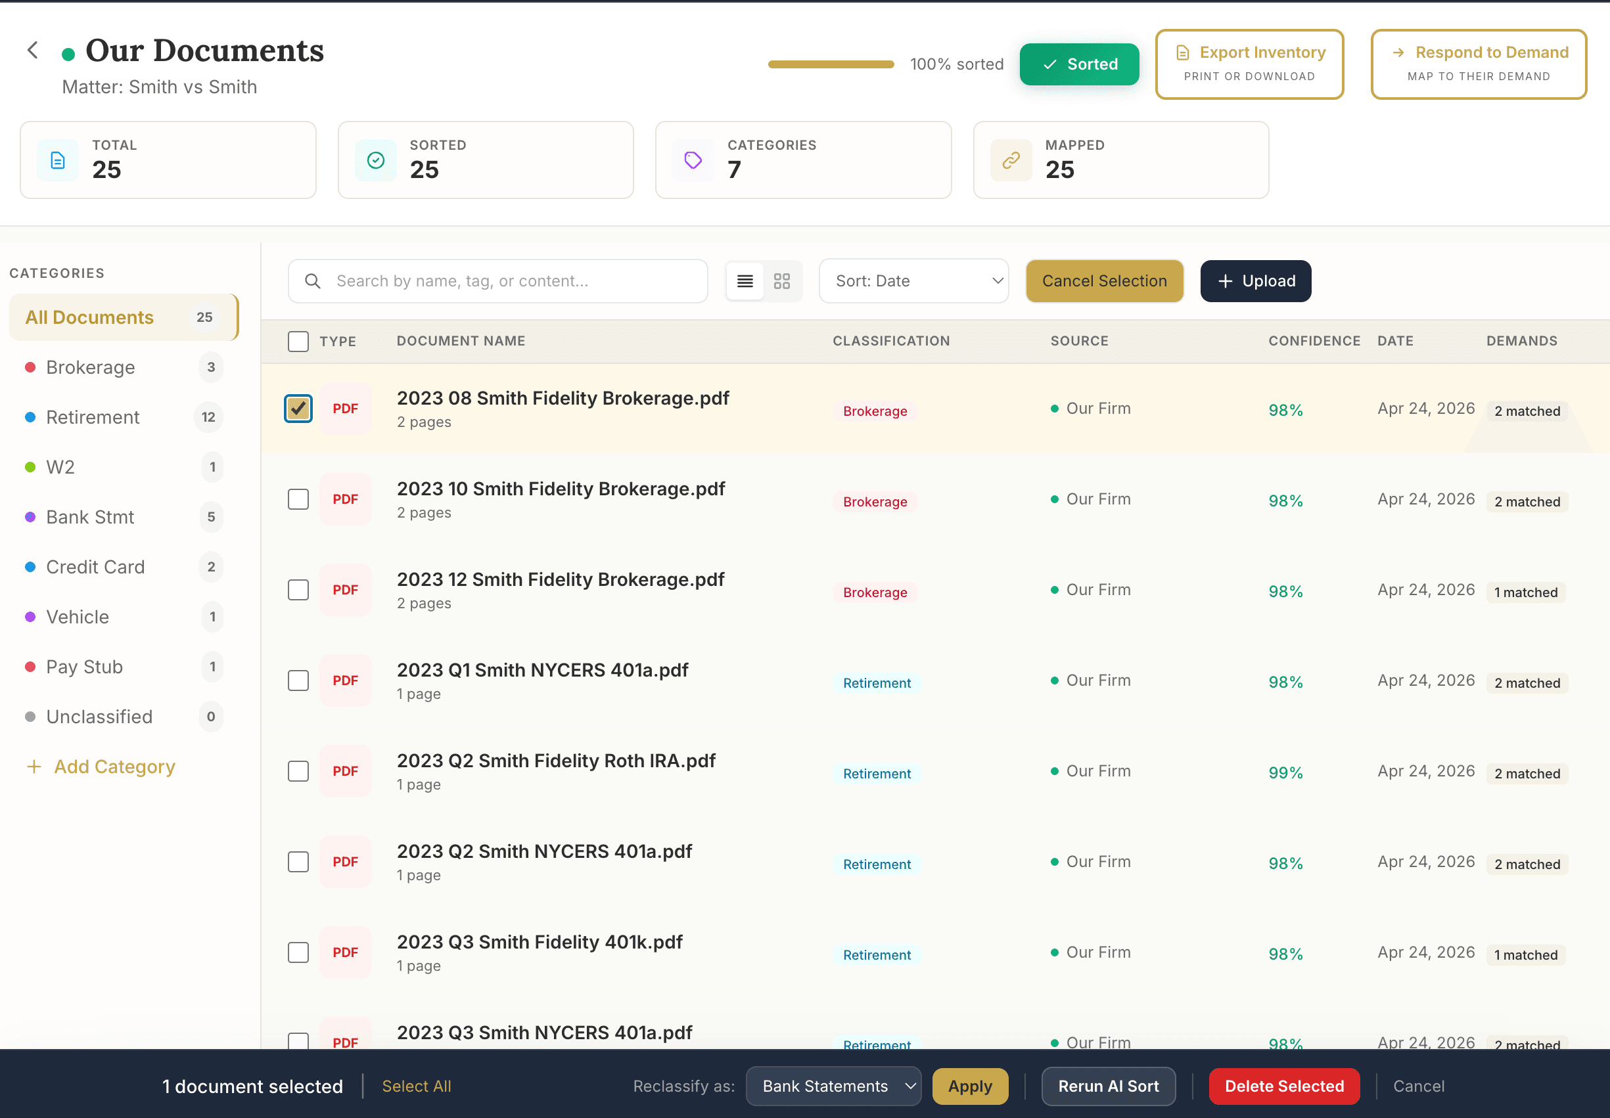Click PDF icon for Roth IRA file

[x=346, y=771]
